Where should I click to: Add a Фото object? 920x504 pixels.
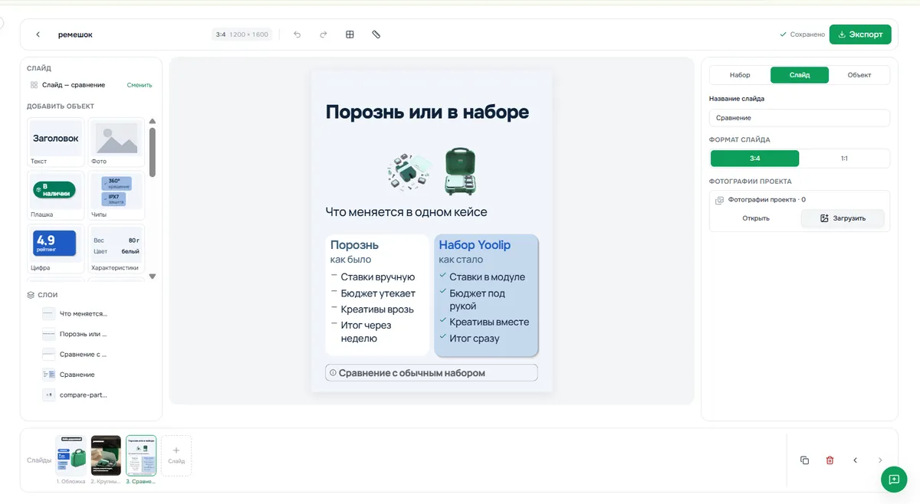click(x=117, y=142)
